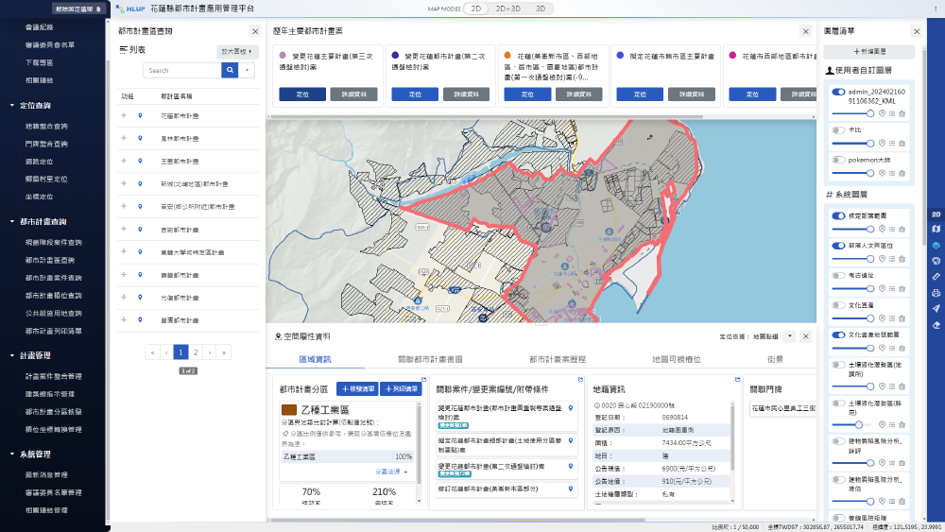Collapse the 都市計畫查詢 sidebar section

tap(12, 222)
